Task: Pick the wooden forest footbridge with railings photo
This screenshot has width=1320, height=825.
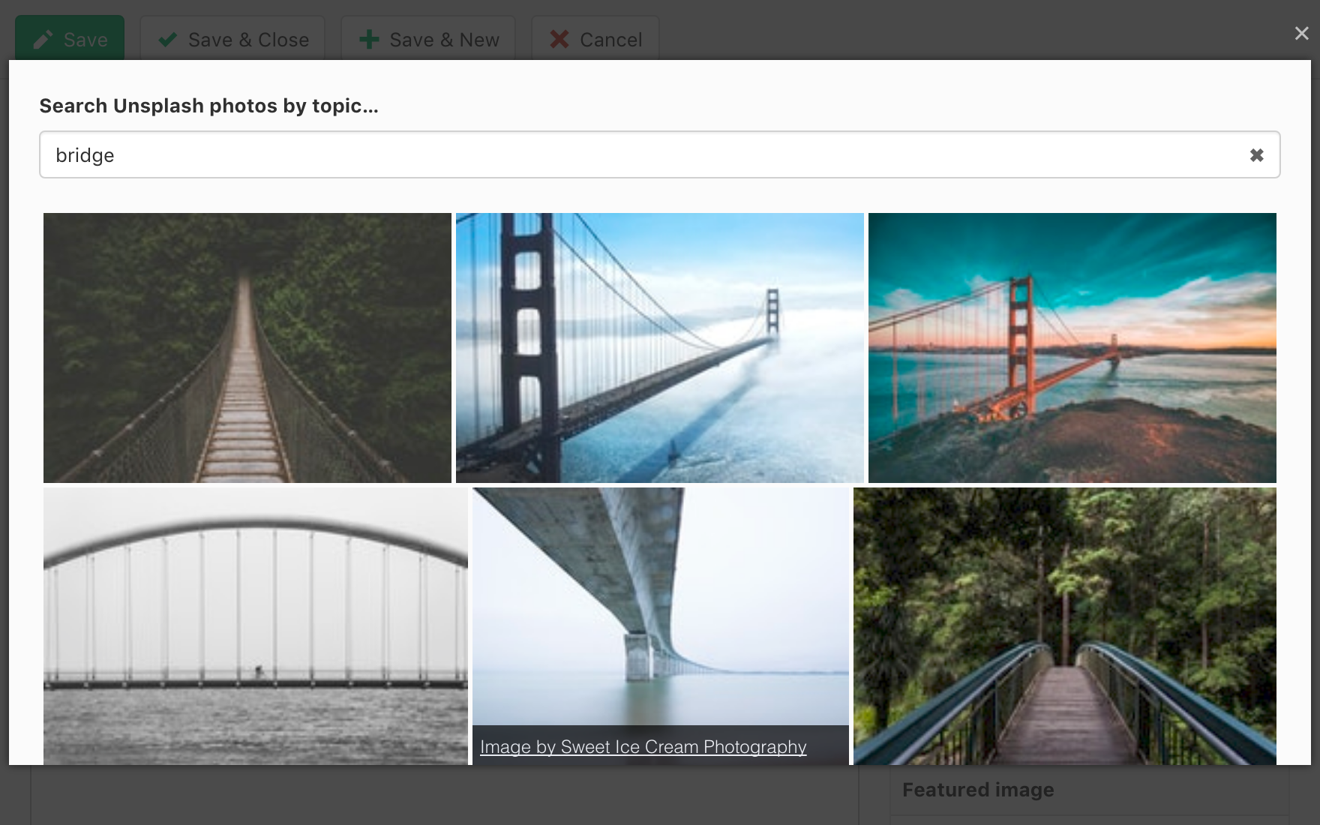Action: point(1065,626)
